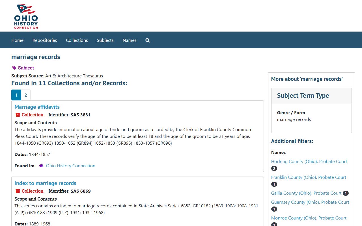Click the Hocking County count badge 2
The width and height of the screenshot is (362, 226).
(274, 168)
